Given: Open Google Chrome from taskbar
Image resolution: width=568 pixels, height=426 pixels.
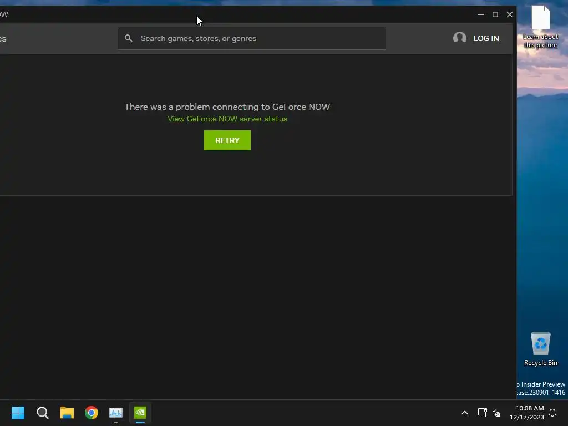Looking at the screenshot, I should pos(92,413).
